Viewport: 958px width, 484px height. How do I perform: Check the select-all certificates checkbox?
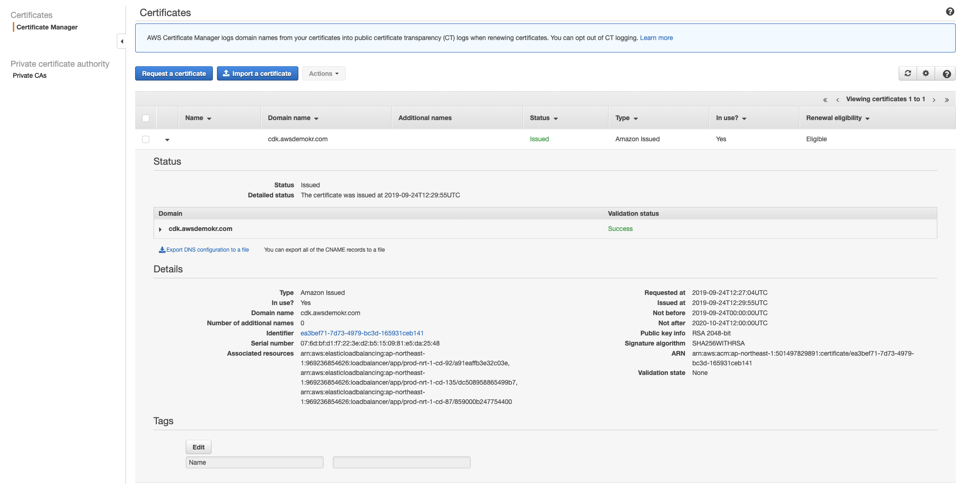pos(146,118)
